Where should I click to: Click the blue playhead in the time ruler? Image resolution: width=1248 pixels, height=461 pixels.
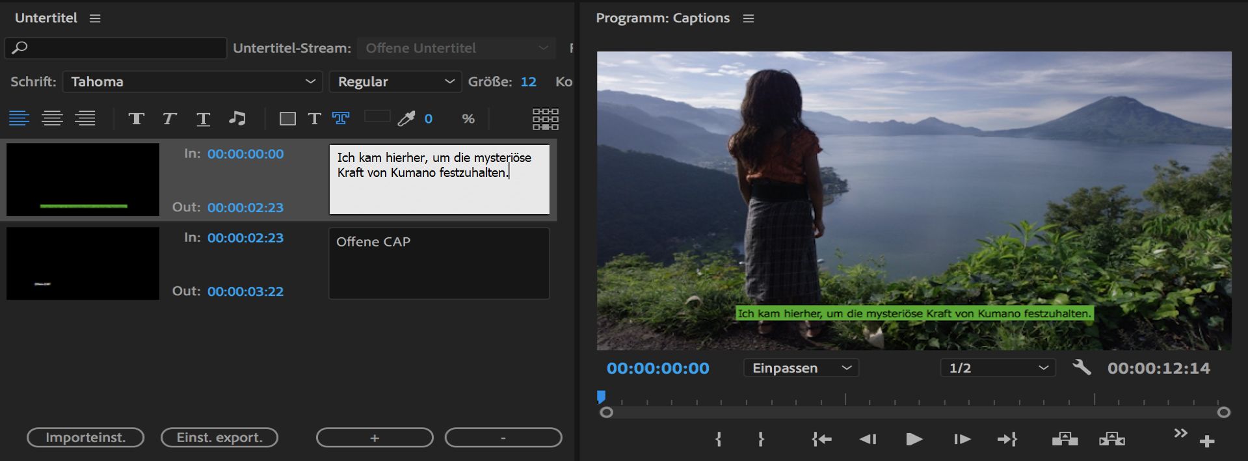601,397
